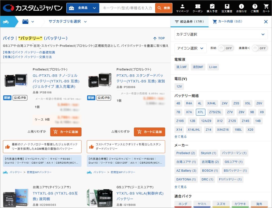Toggle the 液入MF electrolyte filter

click(181, 67)
